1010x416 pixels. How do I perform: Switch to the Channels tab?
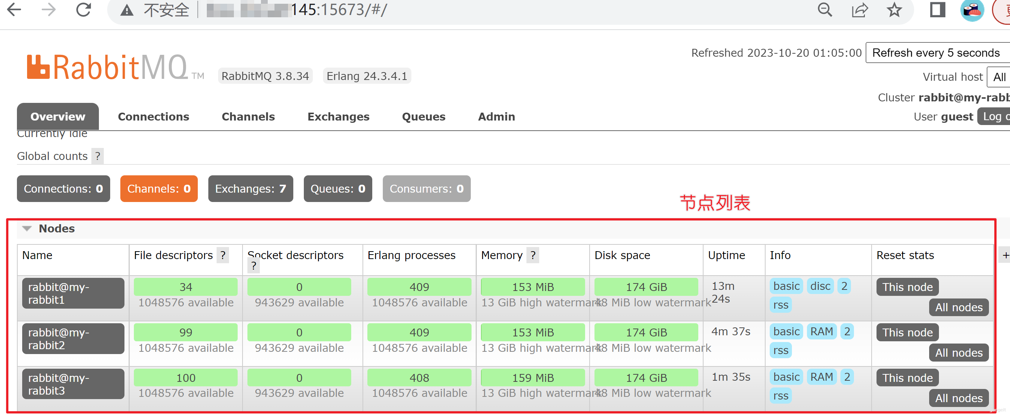point(248,116)
